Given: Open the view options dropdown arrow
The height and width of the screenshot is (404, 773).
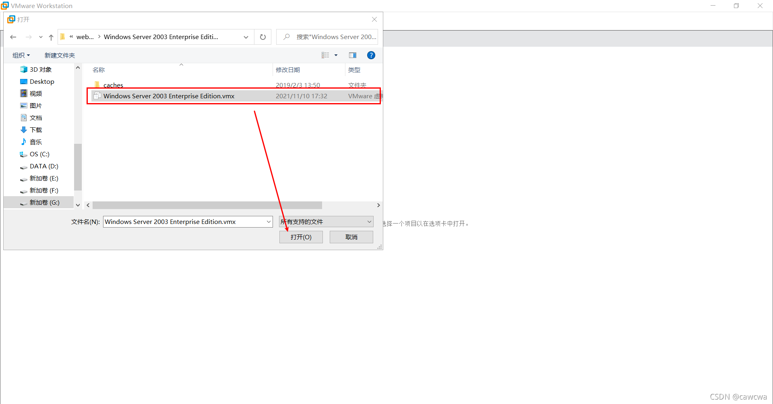Looking at the screenshot, I should [x=336, y=55].
